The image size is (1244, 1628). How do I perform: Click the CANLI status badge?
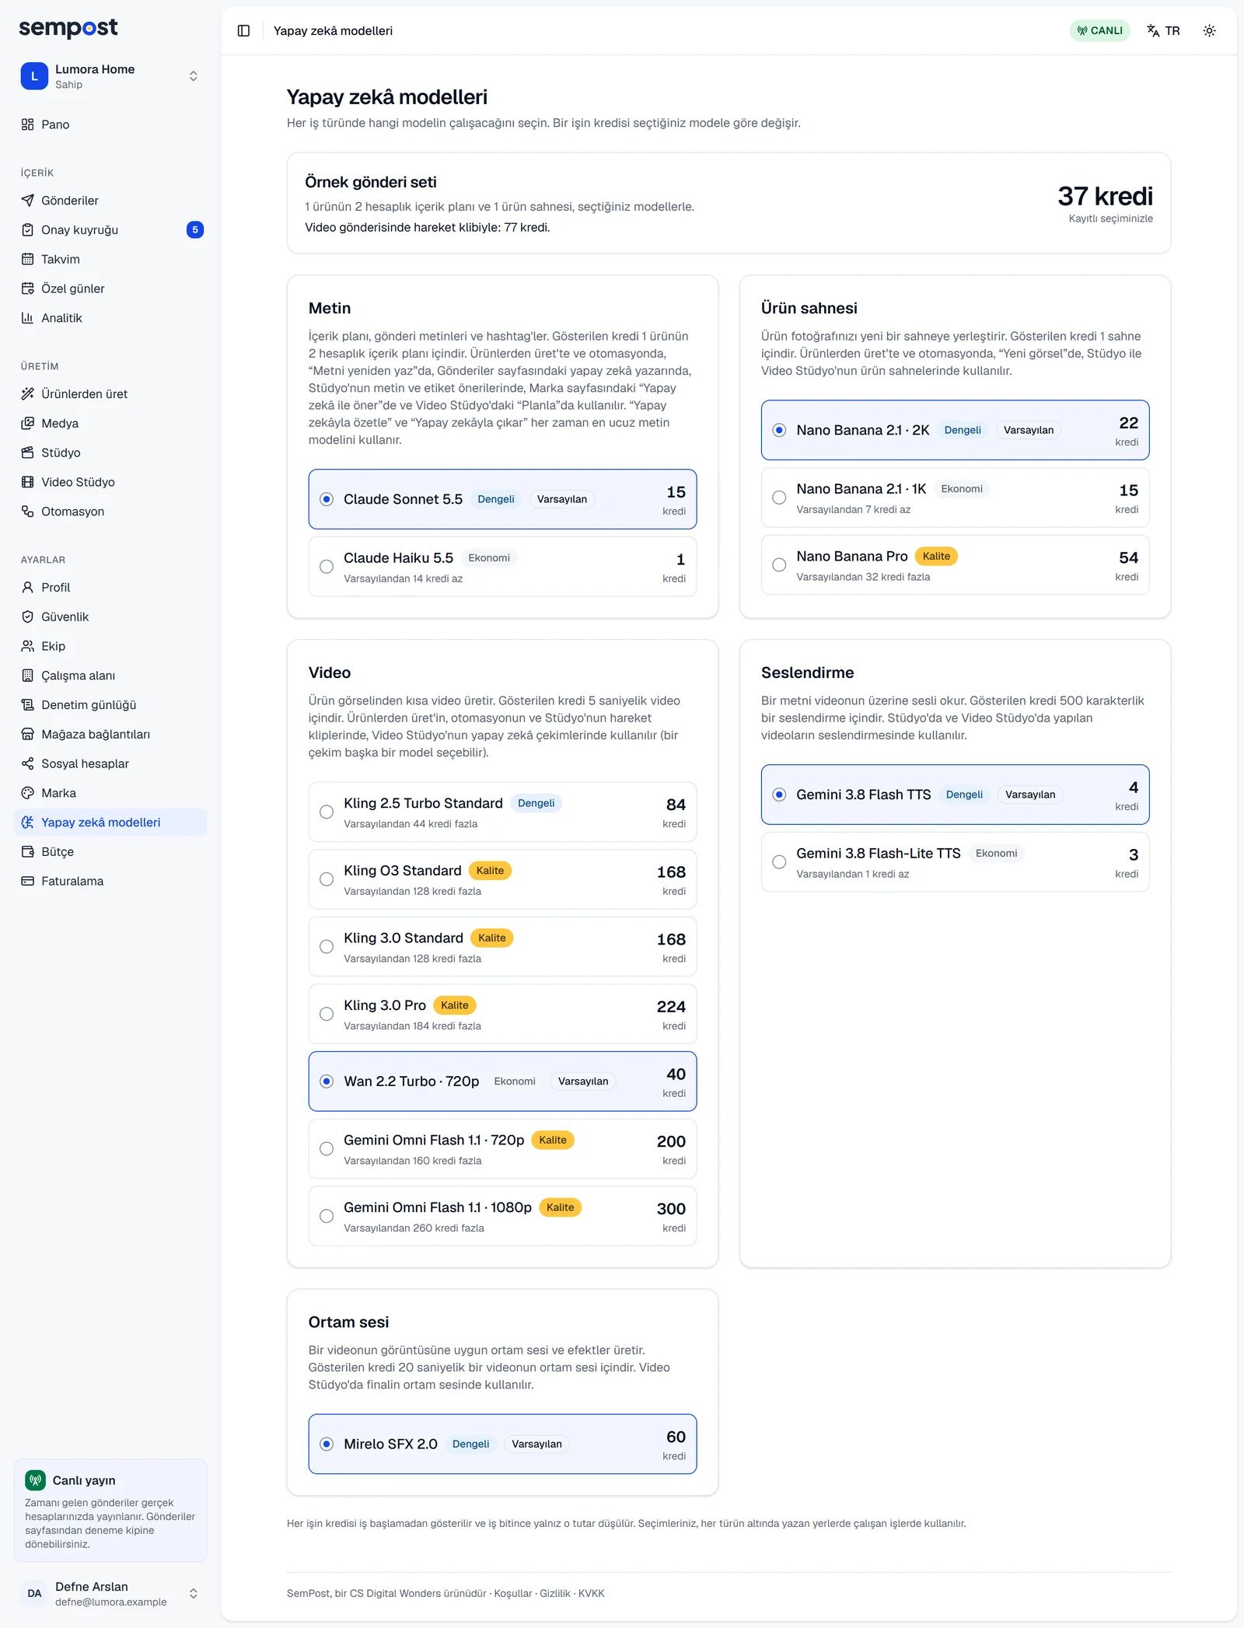coord(1099,30)
